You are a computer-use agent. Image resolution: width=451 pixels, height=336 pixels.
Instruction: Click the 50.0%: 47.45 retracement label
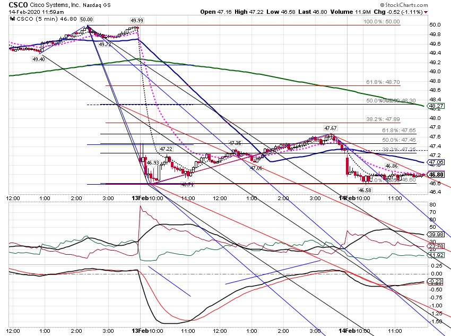click(x=398, y=140)
